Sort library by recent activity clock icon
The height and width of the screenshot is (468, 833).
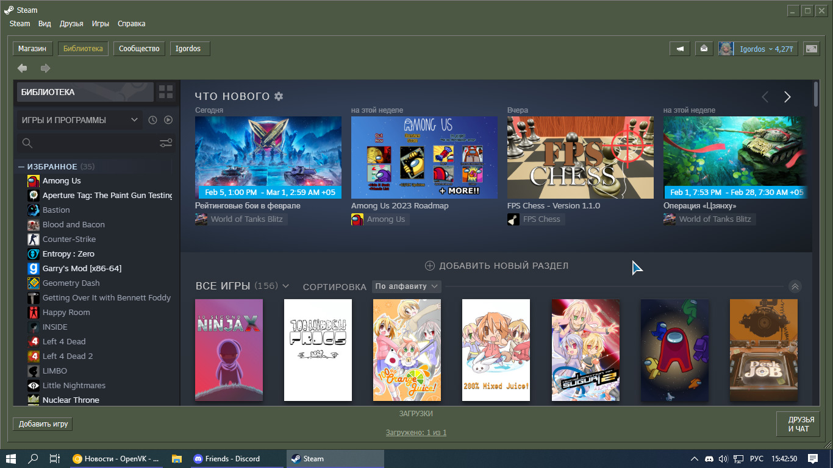(x=152, y=120)
